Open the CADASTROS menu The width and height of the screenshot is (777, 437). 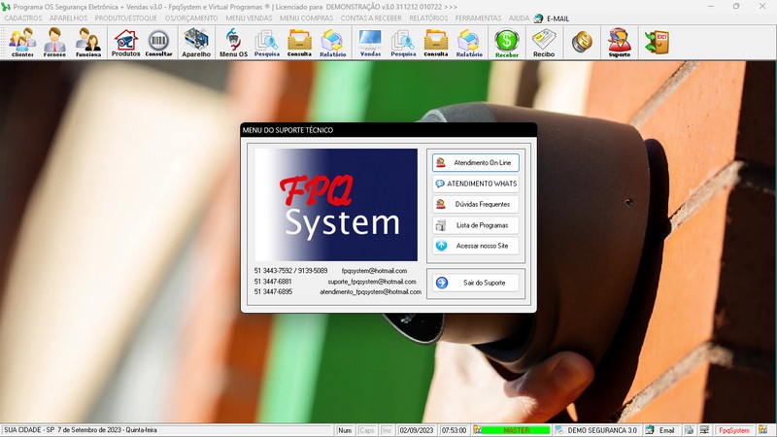(x=23, y=18)
